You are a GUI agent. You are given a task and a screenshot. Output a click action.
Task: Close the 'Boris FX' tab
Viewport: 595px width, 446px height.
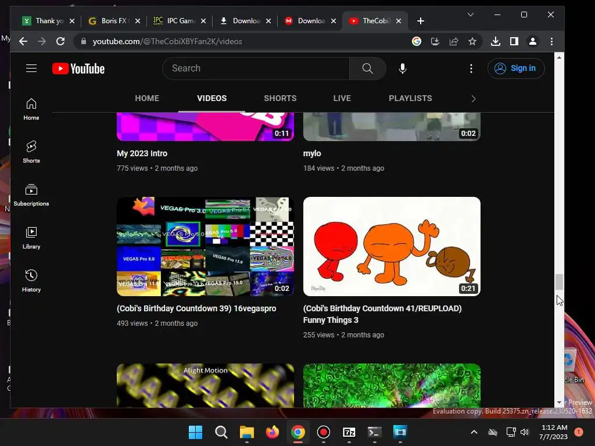138,21
